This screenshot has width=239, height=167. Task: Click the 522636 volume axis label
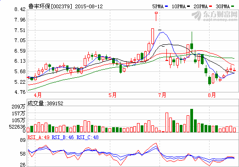17,127
